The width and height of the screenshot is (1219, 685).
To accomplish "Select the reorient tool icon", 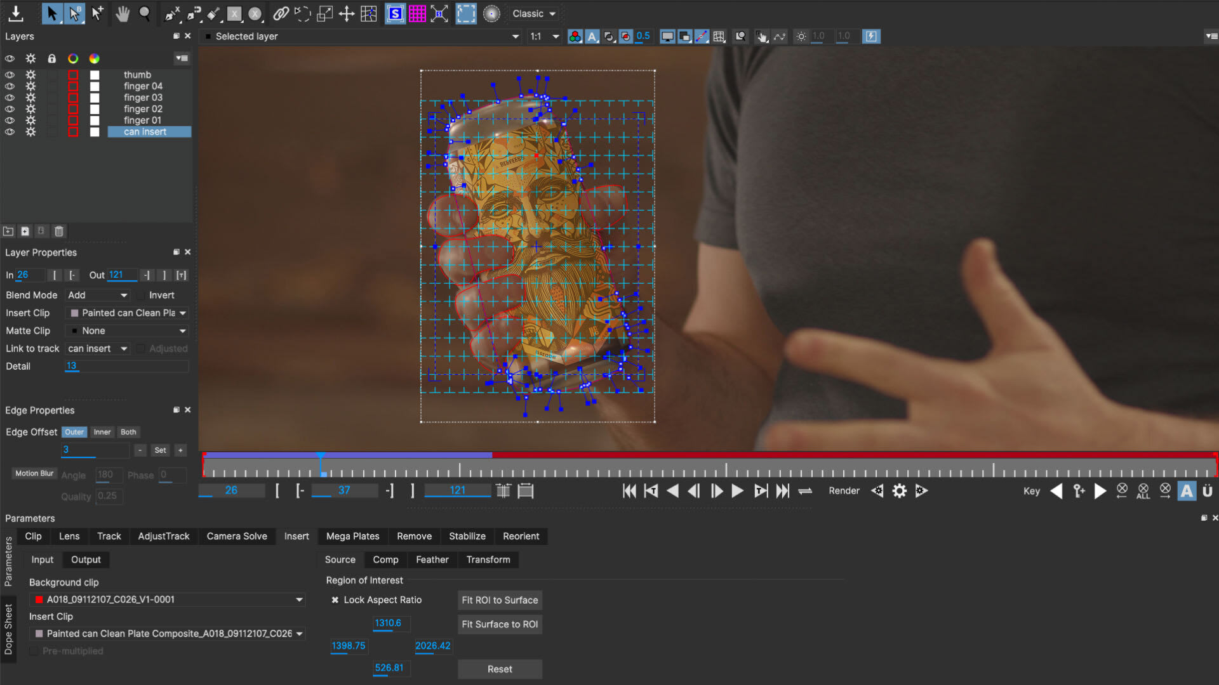I will coord(522,536).
